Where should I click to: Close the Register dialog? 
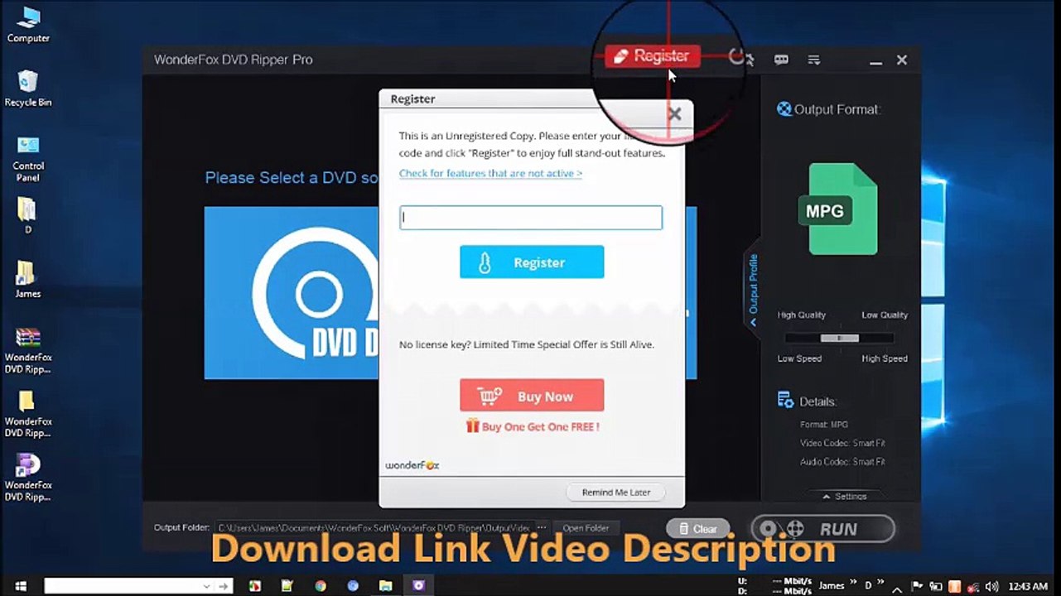[674, 114]
